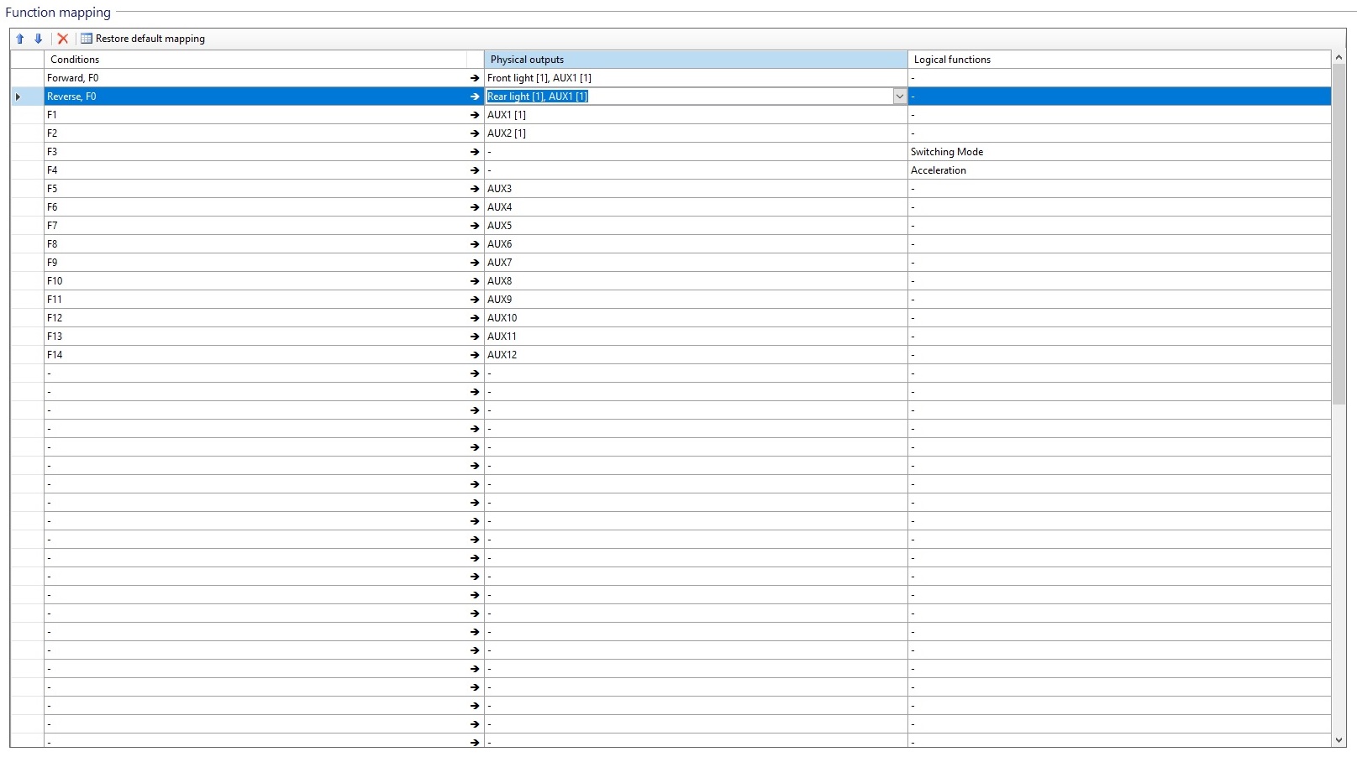Click the Rear light [1], AUX1 [1] input field
1357x757 pixels.
tap(689, 97)
